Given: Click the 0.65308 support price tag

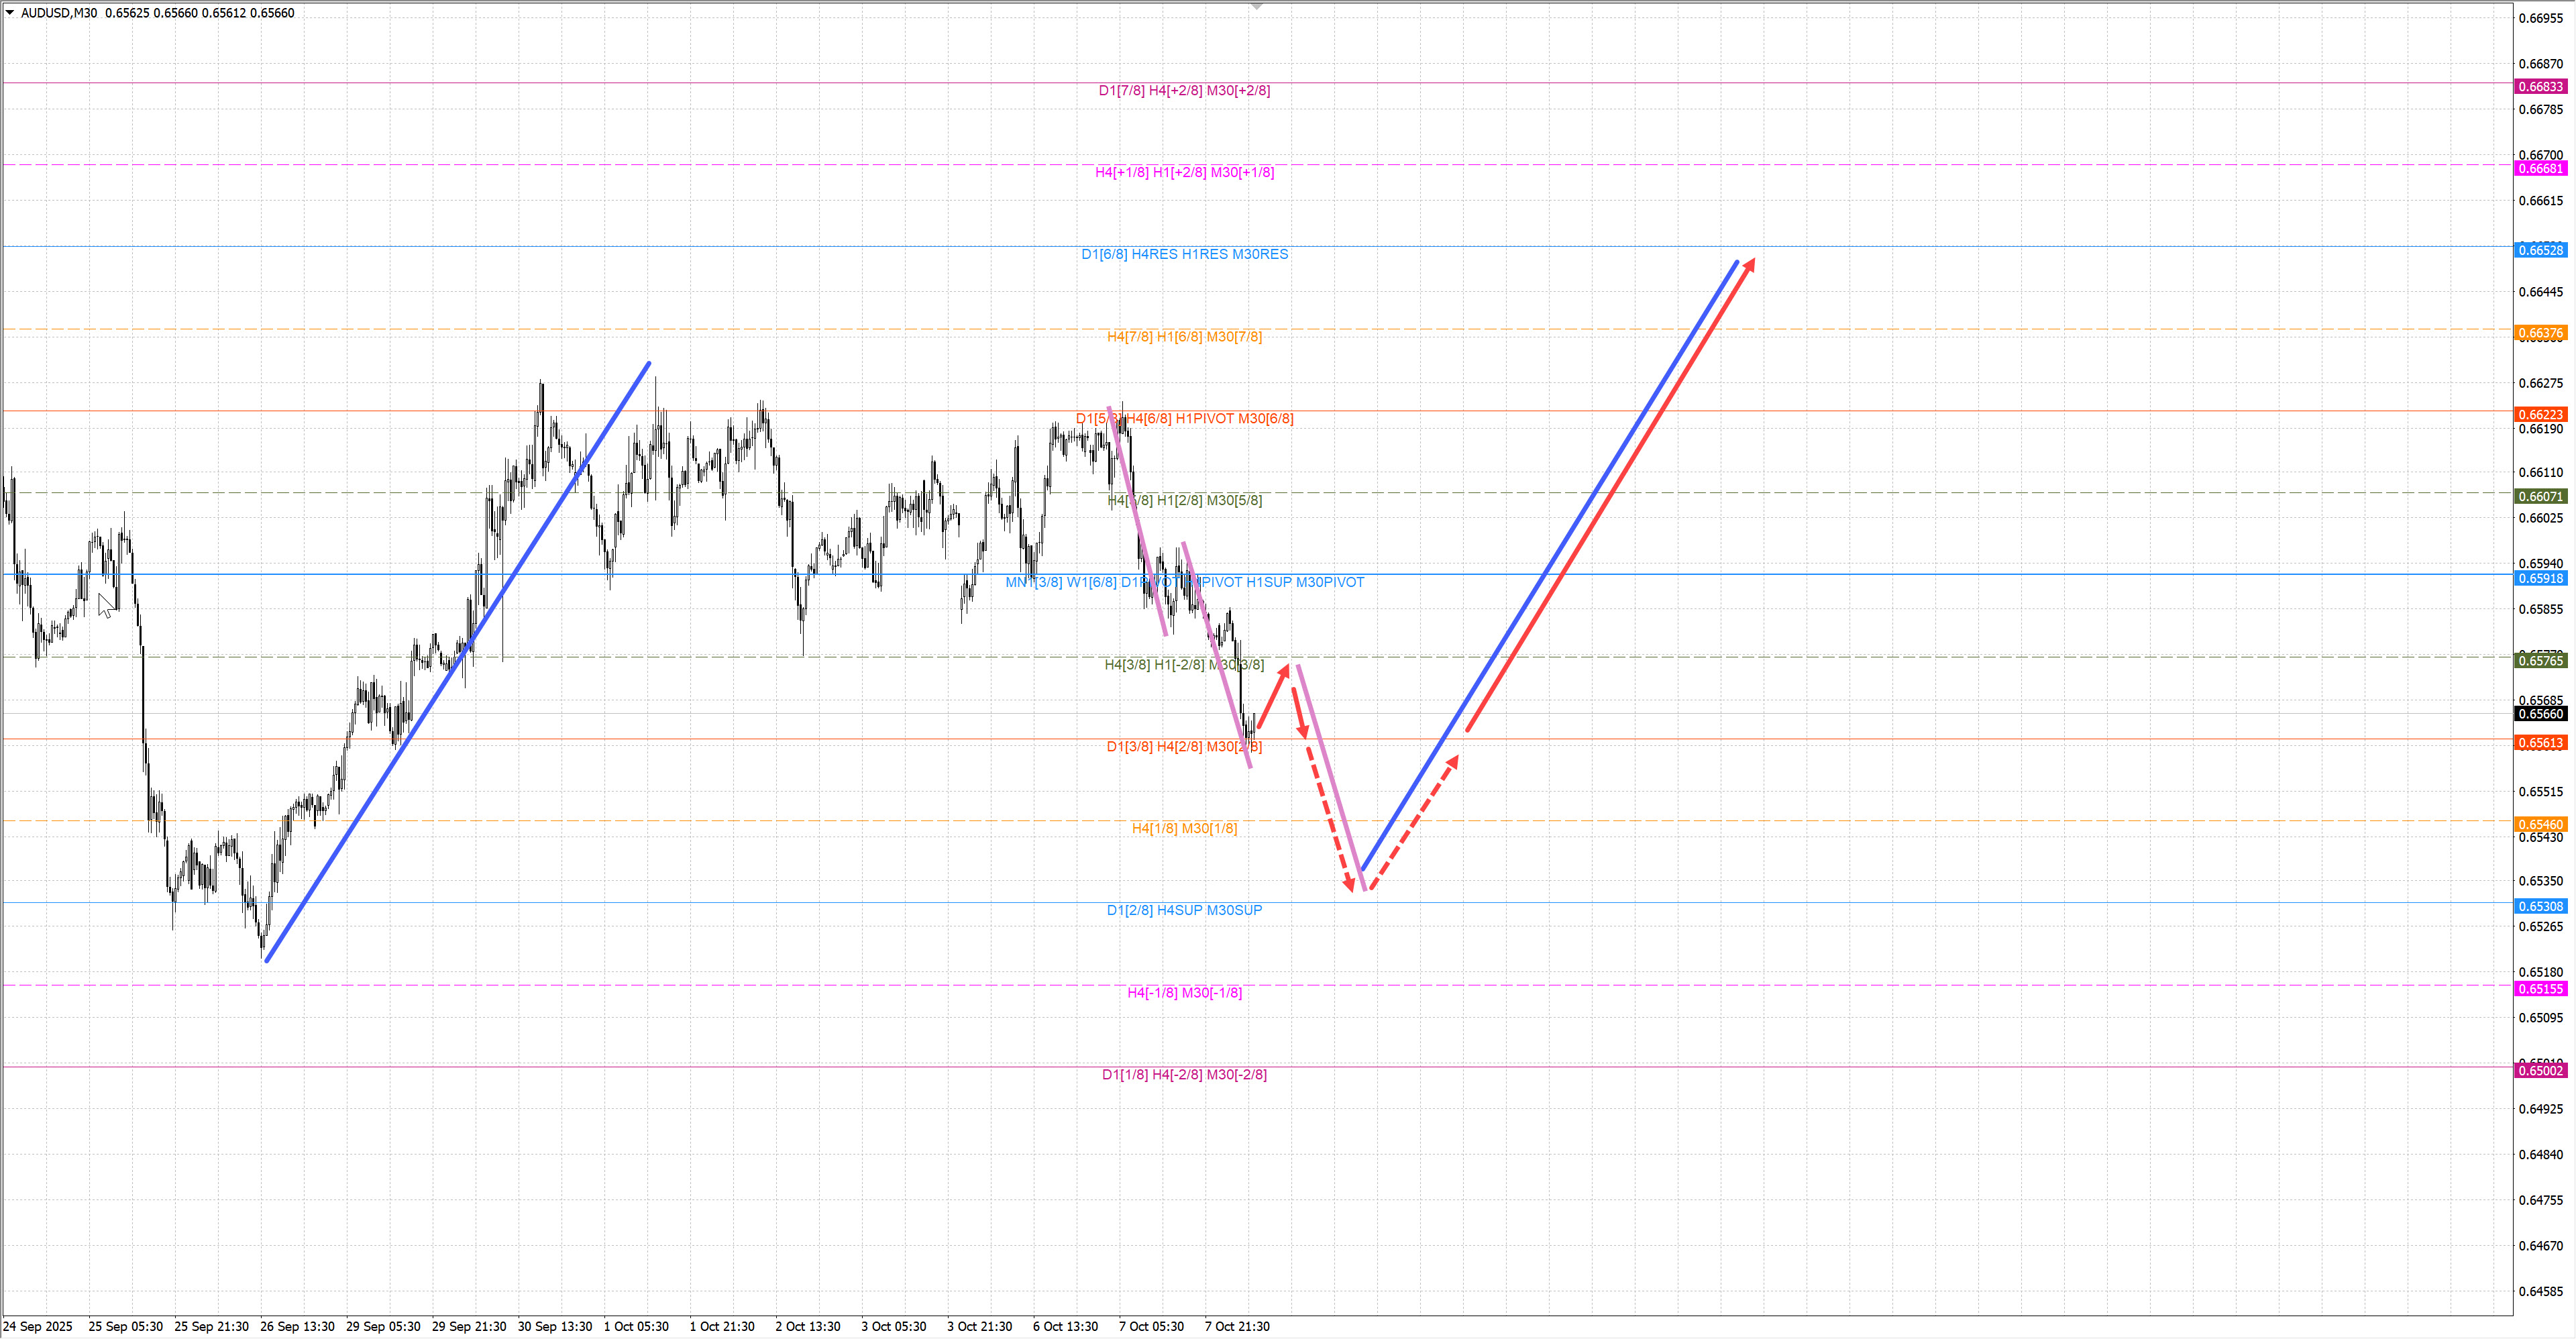Looking at the screenshot, I should tap(2540, 906).
